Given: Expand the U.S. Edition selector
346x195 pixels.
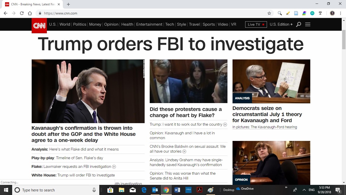Looking at the screenshot, I should coord(281,24).
